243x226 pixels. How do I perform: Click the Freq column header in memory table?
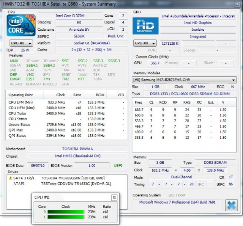click(x=139, y=102)
